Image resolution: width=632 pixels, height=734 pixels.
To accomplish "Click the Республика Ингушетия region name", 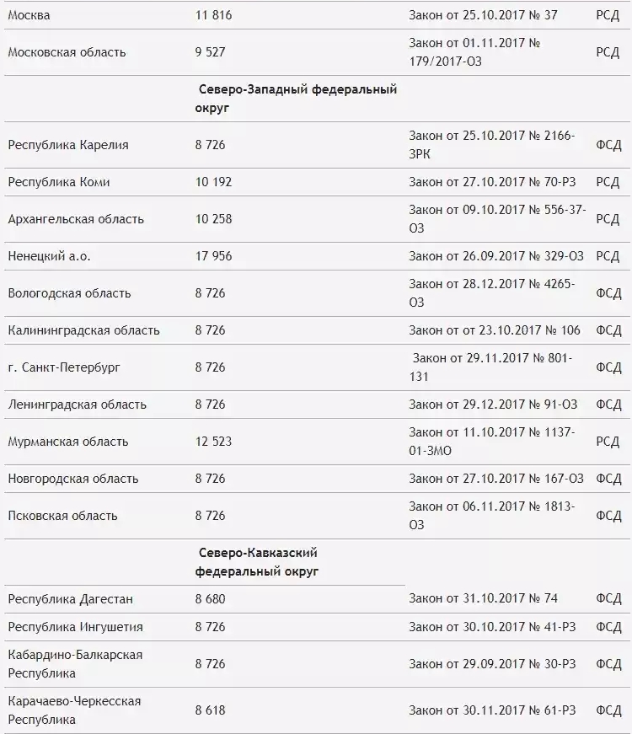I will point(75,627).
